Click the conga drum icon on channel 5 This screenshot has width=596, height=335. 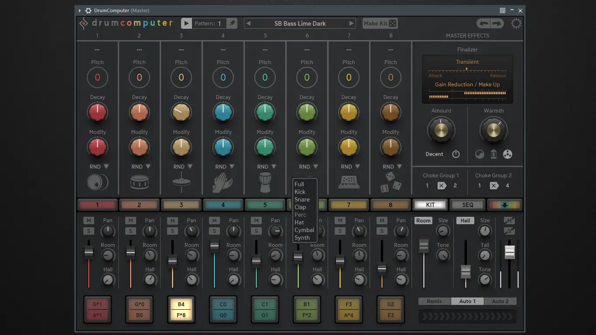pos(265,182)
